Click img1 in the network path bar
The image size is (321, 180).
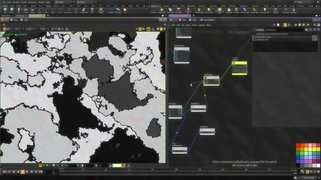193,20
